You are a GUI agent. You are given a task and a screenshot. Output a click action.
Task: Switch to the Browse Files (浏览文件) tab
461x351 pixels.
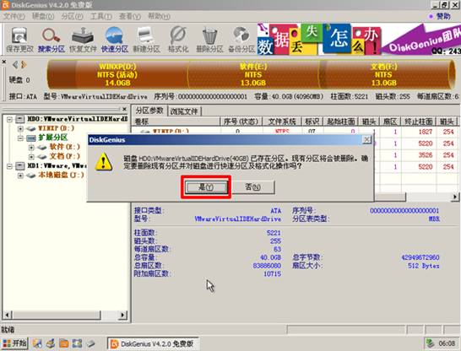click(184, 111)
